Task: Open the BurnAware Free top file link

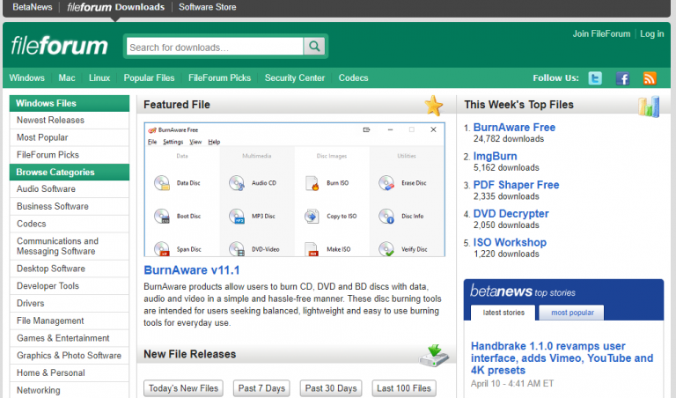Action: 514,128
